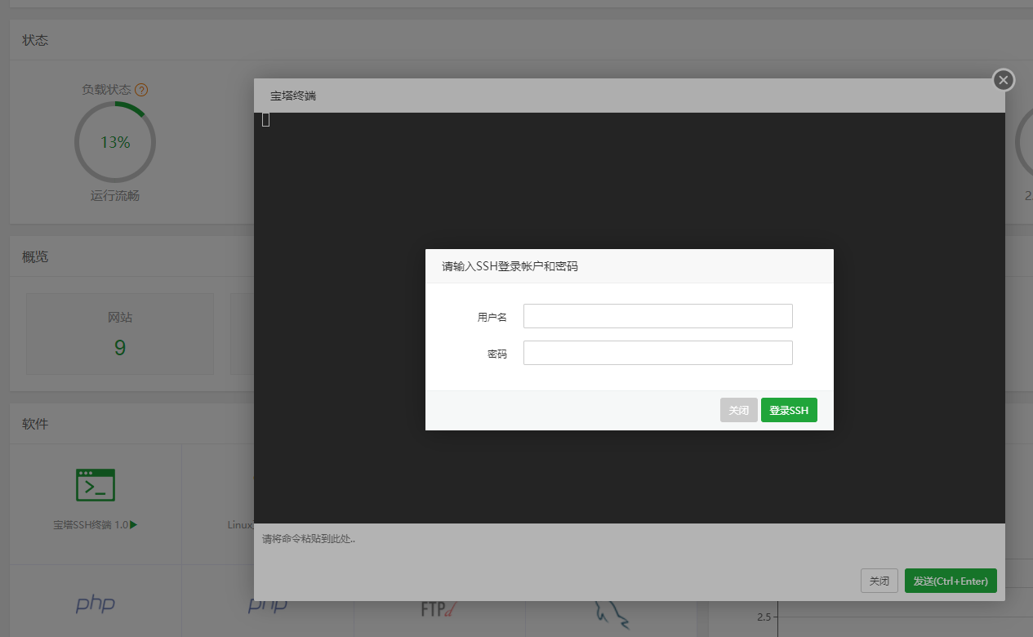Click the 负载状态 label

point(106,90)
